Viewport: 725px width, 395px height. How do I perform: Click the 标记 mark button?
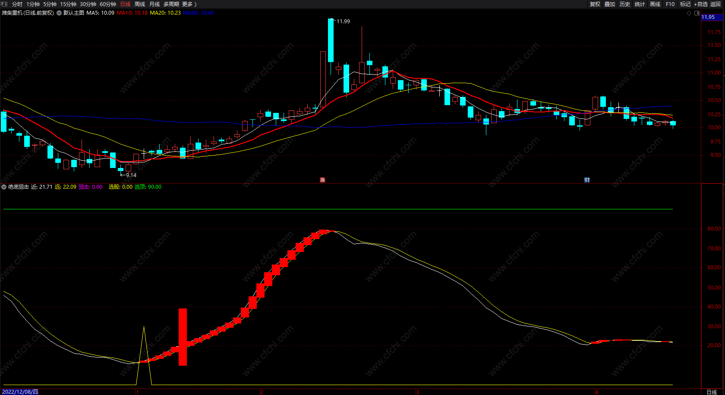(x=685, y=4)
